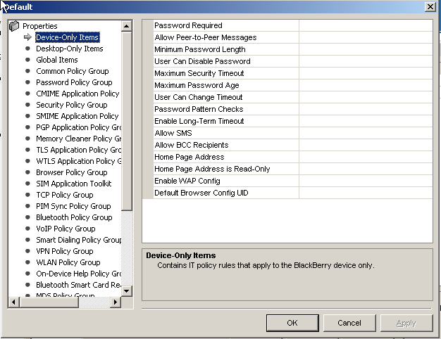Open PIM Sync Policy Group
Viewport: 441px width, 339px height.
click(x=73, y=206)
